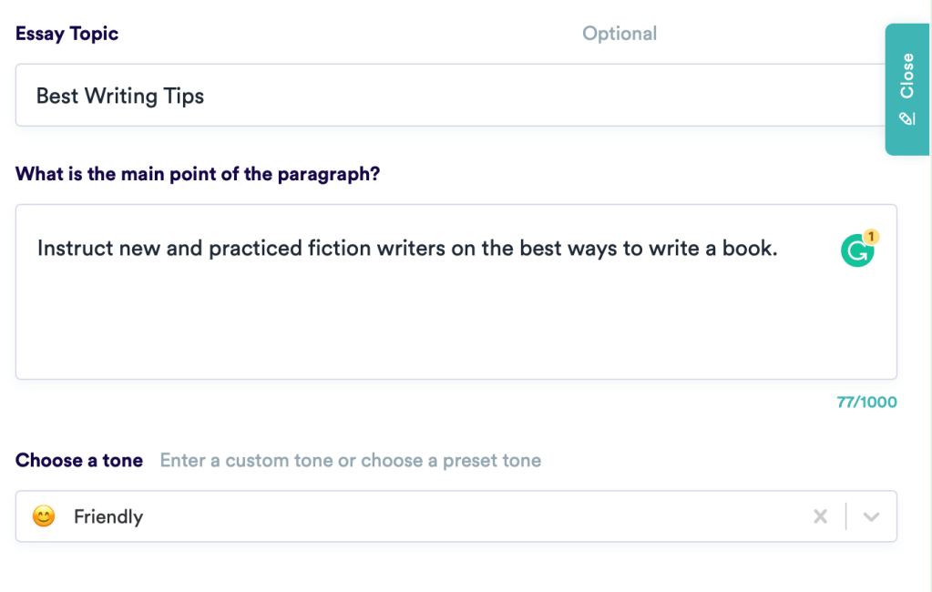Click the 'Essay Topic' field label
Viewport: 932px width, 592px height.
point(67,34)
